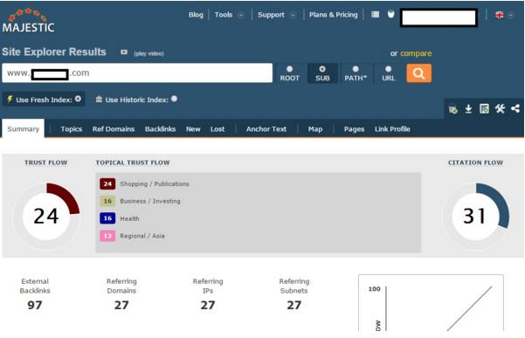525x338 pixels.
Task: Click the Citation Flow 31 gauge
Action: click(475, 216)
